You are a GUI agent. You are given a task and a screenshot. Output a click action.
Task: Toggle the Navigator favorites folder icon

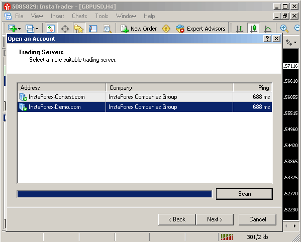(x=79, y=29)
